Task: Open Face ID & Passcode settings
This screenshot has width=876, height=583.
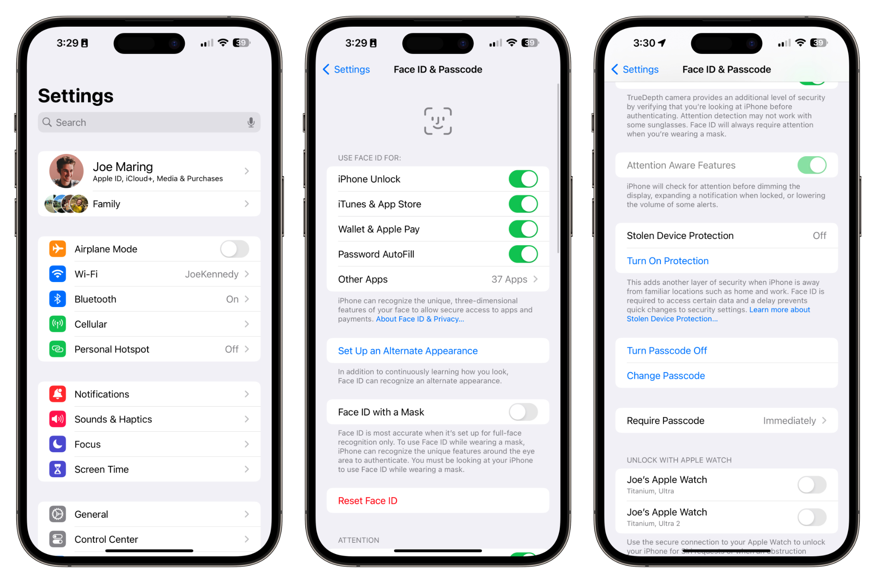Action: (x=440, y=70)
